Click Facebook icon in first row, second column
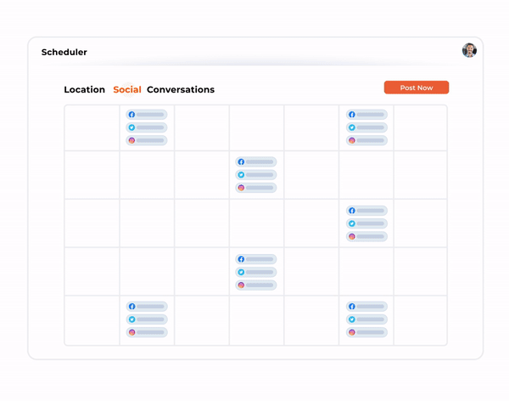Screen dimensions: 509x401 [131, 115]
